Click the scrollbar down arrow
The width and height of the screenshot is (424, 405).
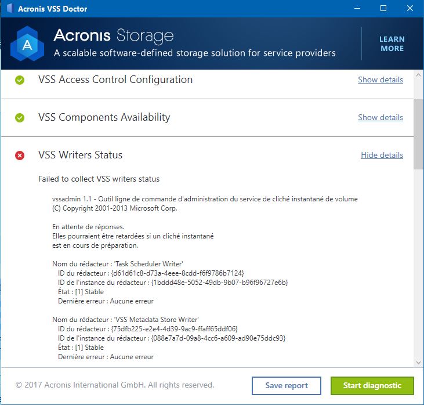[x=418, y=363]
